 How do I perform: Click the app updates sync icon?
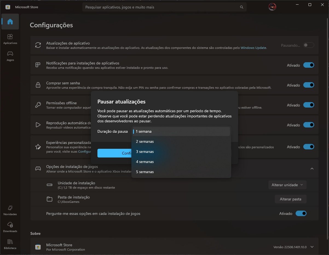(38, 45)
